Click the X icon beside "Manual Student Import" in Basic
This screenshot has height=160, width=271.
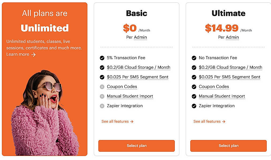(x=102, y=96)
